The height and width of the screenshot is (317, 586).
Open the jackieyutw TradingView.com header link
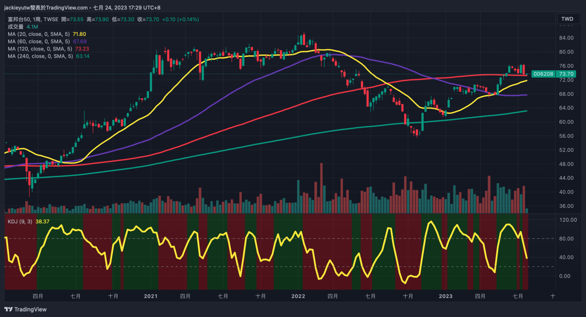coord(46,7)
